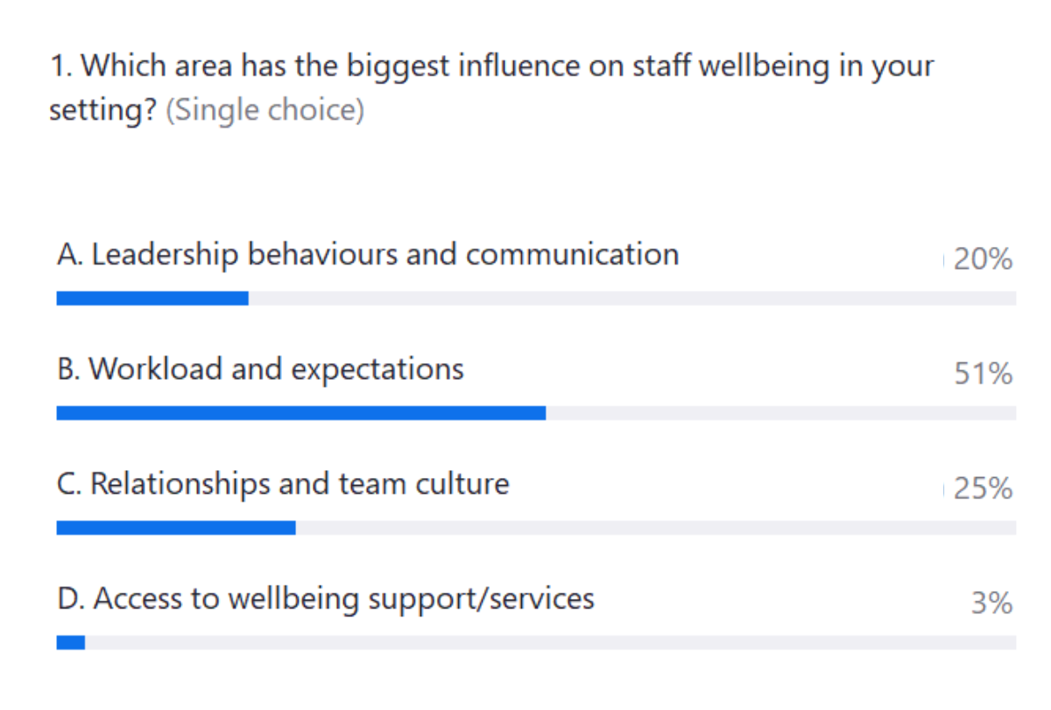Click the 51% result for Workload

983,375
